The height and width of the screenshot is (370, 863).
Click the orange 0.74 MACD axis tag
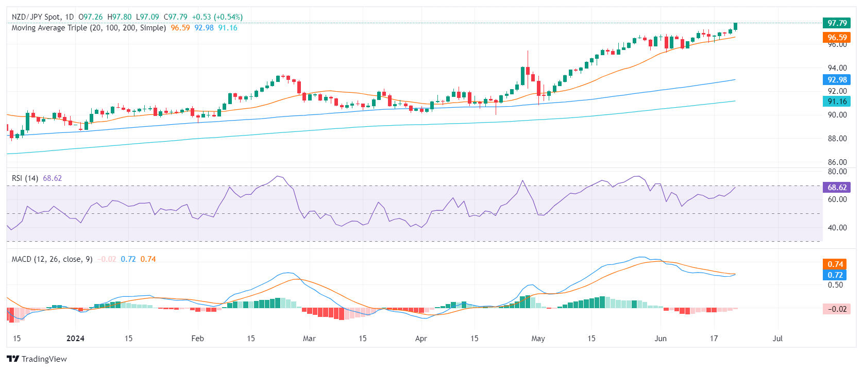coord(835,264)
